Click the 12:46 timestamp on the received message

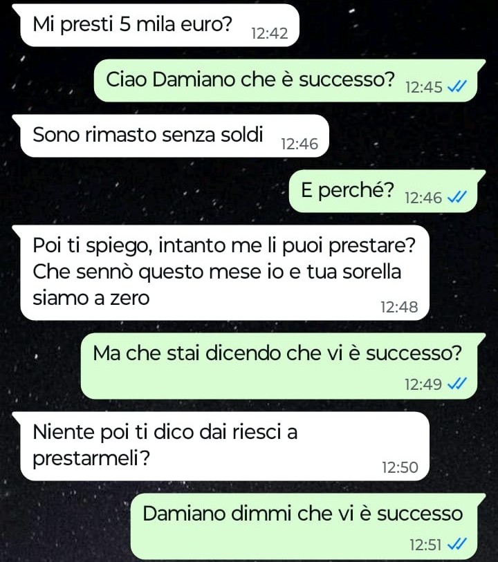pyautogui.click(x=299, y=144)
